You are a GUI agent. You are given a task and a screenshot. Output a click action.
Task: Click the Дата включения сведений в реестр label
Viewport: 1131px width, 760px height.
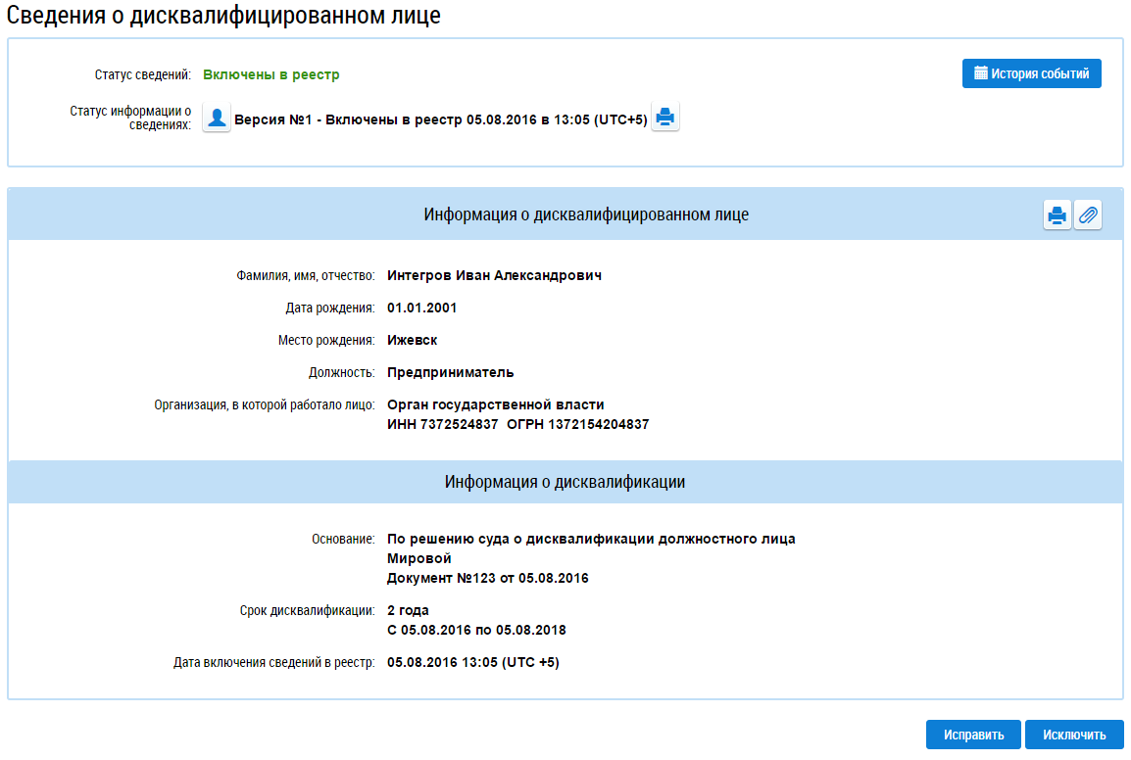274,663
